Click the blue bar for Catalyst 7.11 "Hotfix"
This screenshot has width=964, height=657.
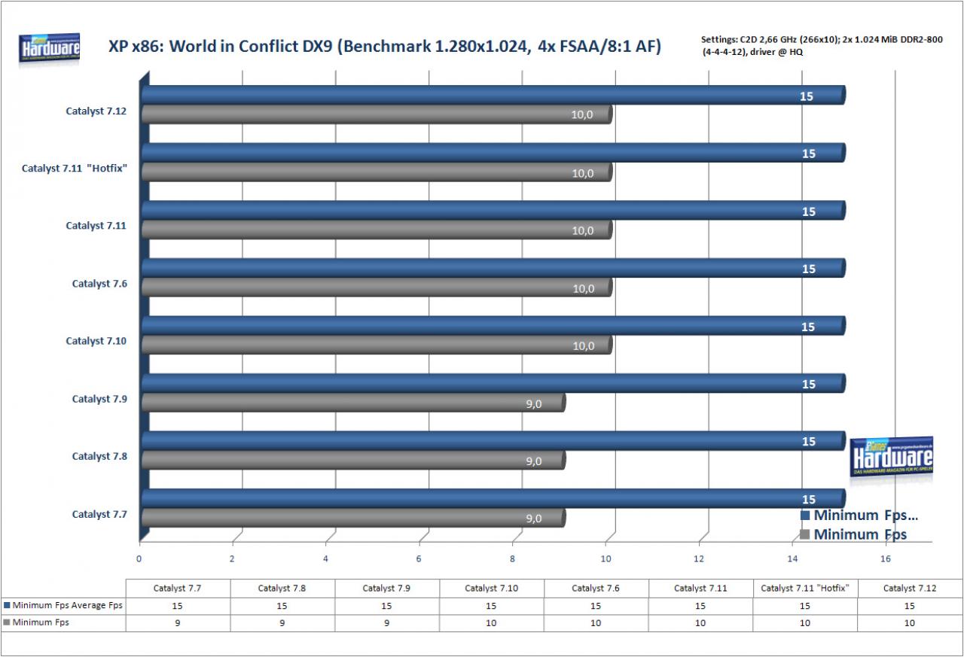click(493, 153)
